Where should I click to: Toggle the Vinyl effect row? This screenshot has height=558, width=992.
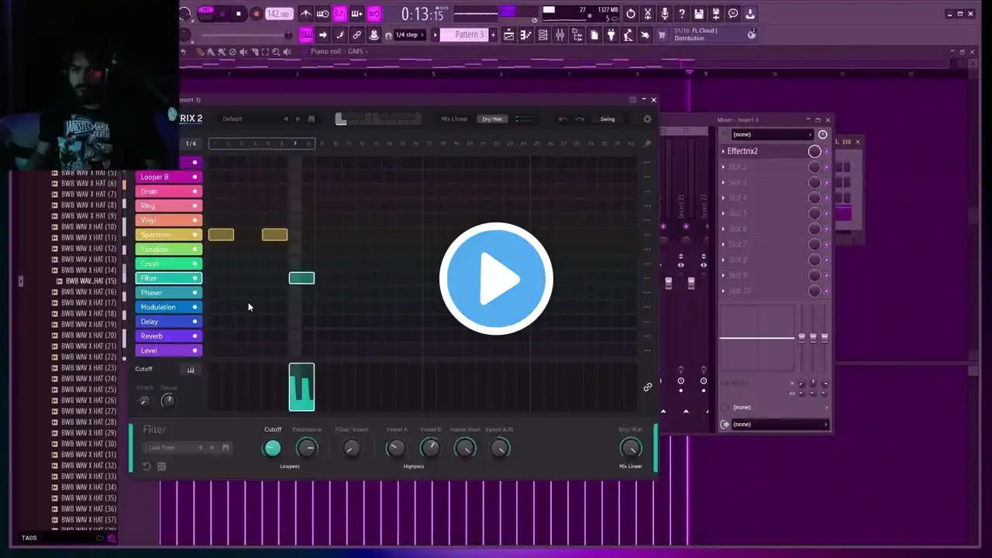[169, 220]
